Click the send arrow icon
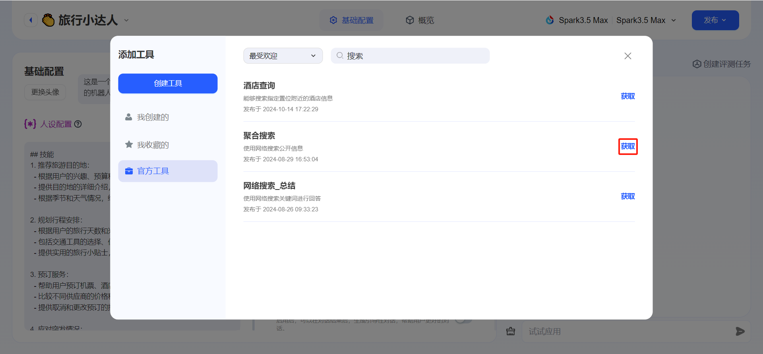The width and height of the screenshot is (763, 354). (x=740, y=331)
